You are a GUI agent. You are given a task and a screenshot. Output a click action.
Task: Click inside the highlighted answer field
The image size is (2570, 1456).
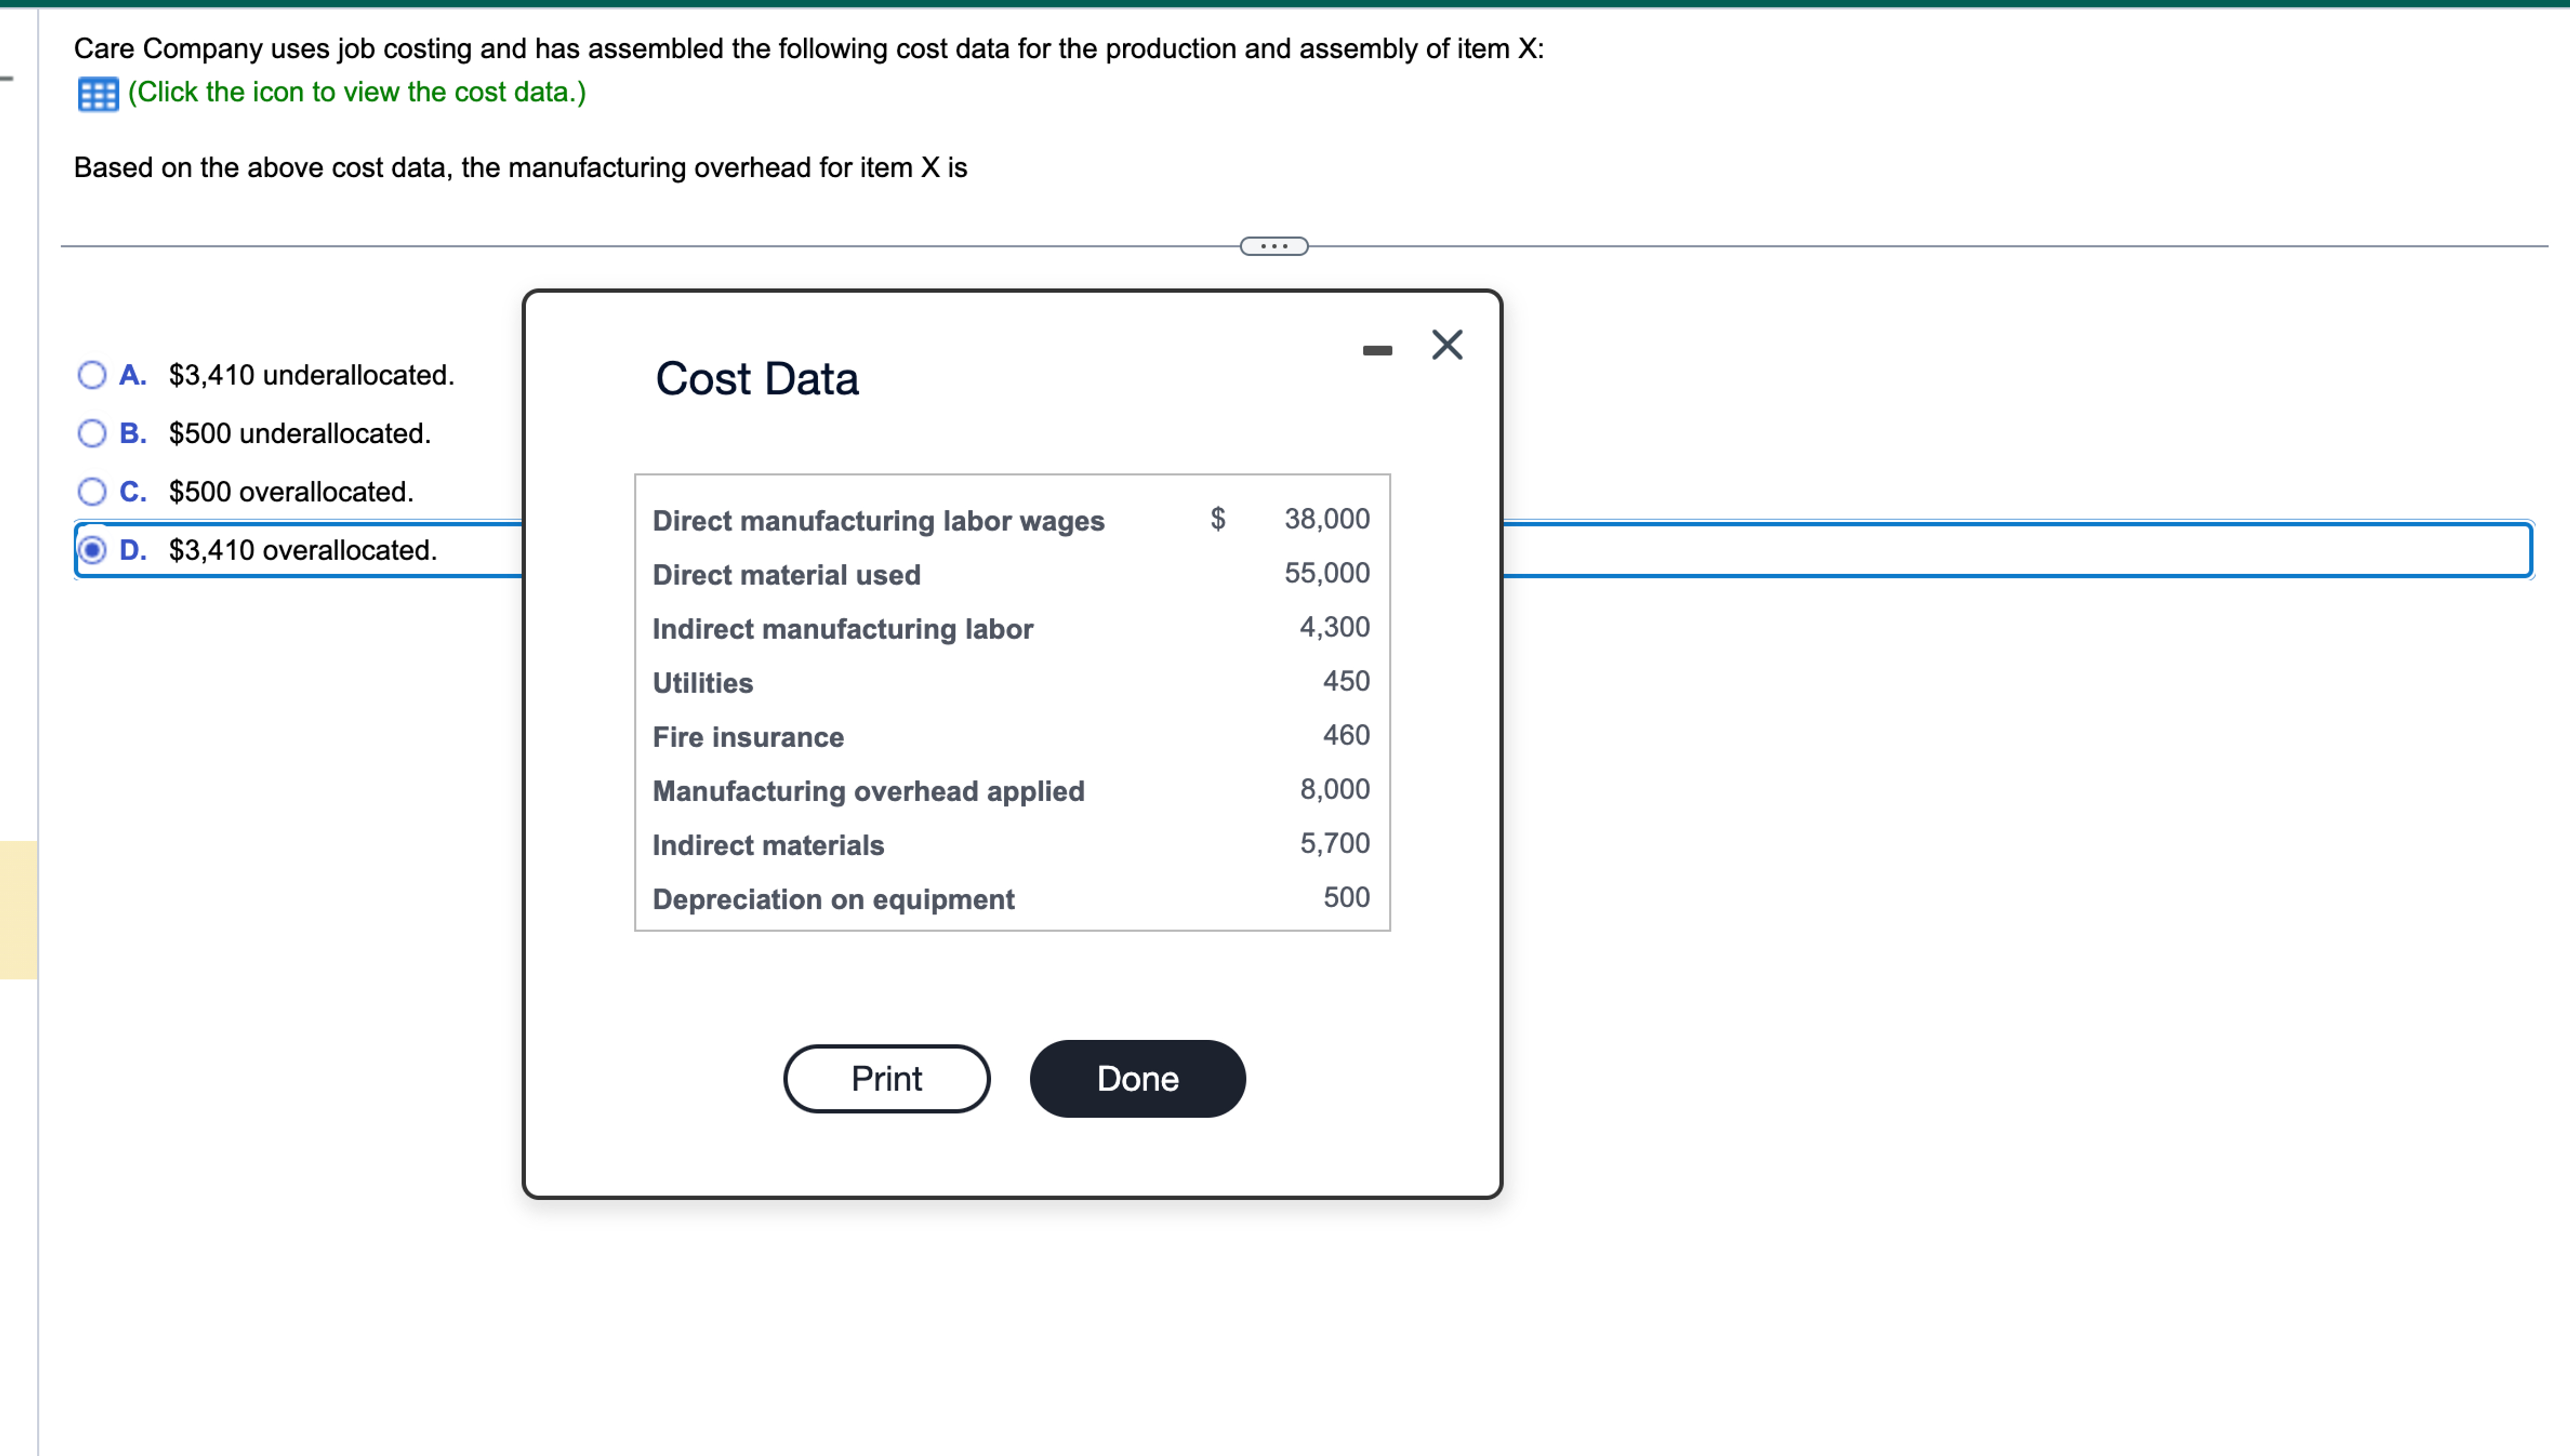[2000, 549]
